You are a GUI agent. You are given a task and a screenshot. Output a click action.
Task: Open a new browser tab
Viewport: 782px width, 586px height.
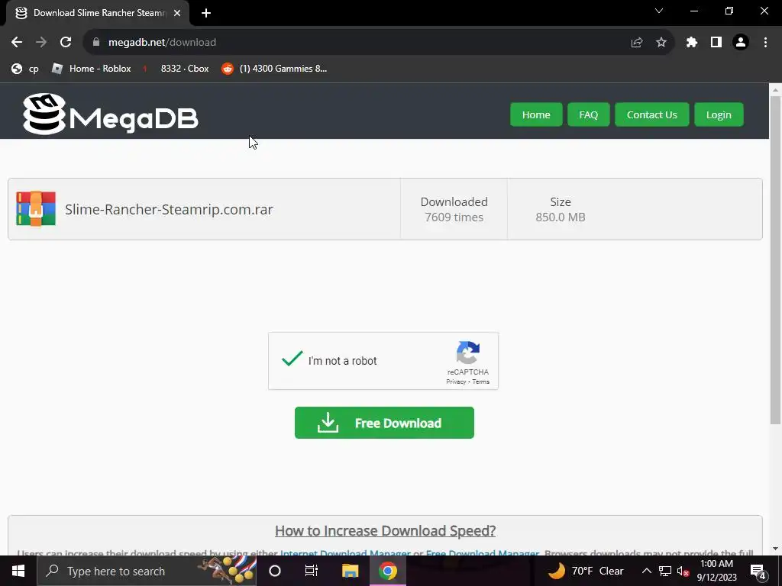[206, 13]
